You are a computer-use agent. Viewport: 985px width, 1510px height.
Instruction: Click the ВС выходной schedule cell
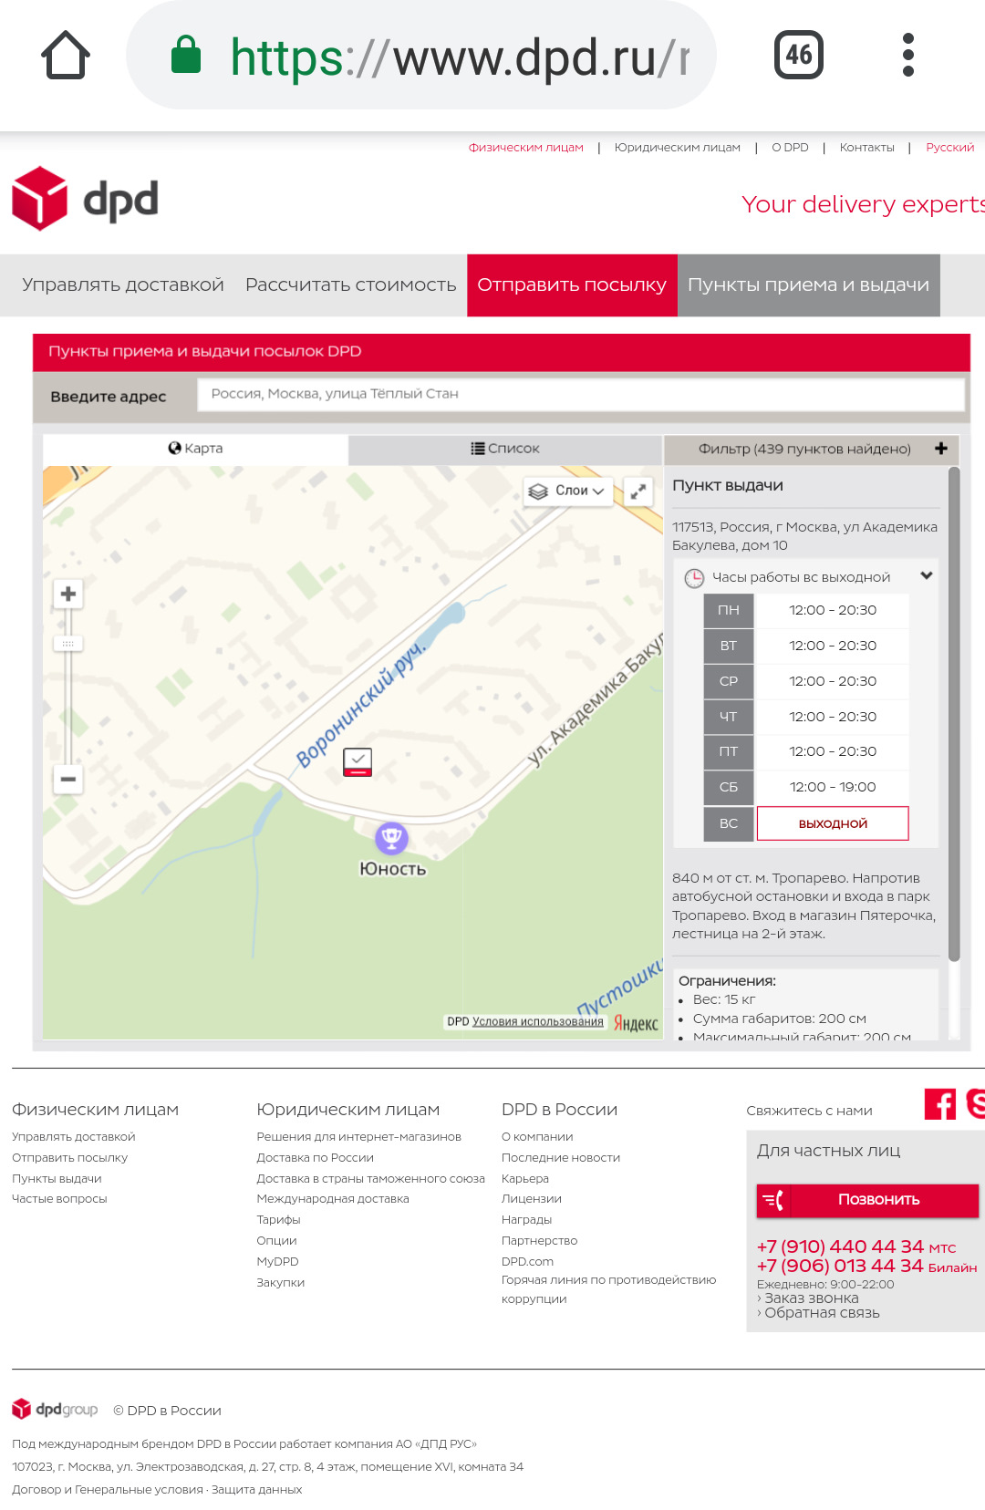pyautogui.click(x=833, y=823)
